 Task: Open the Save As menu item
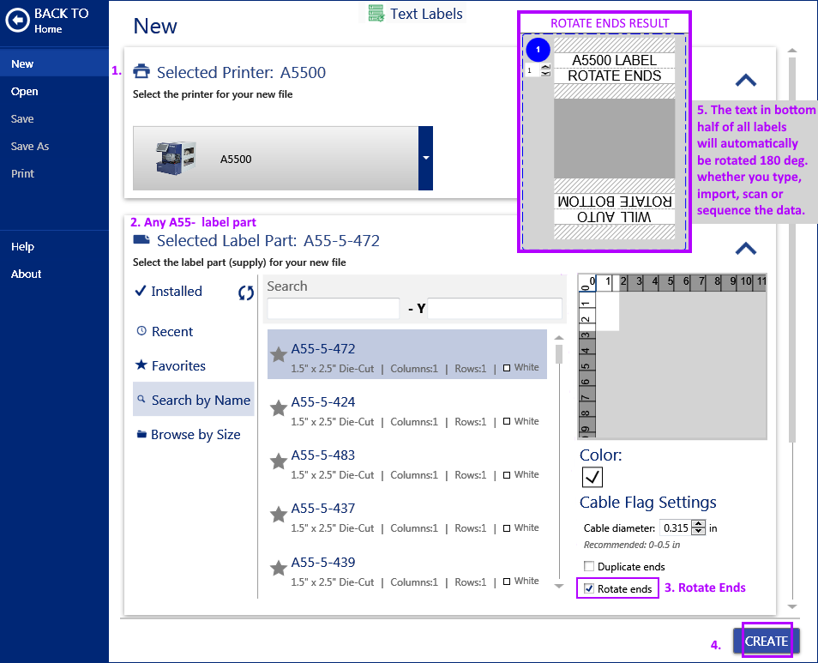[30, 147]
